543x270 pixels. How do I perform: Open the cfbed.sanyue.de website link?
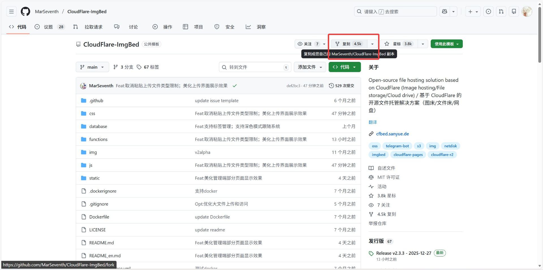(392, 134)
